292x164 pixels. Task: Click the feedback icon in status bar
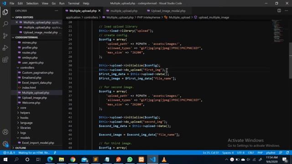(281, 153)
